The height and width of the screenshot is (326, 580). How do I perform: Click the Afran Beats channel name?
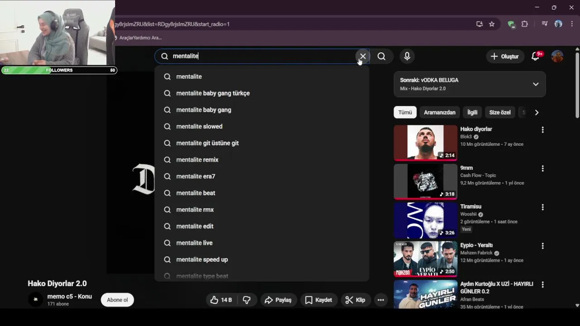click(472, 299)
